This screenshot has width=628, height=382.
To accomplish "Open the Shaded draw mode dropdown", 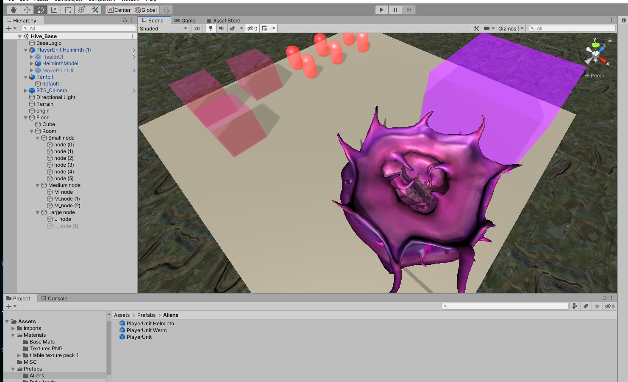I will 164,28.
